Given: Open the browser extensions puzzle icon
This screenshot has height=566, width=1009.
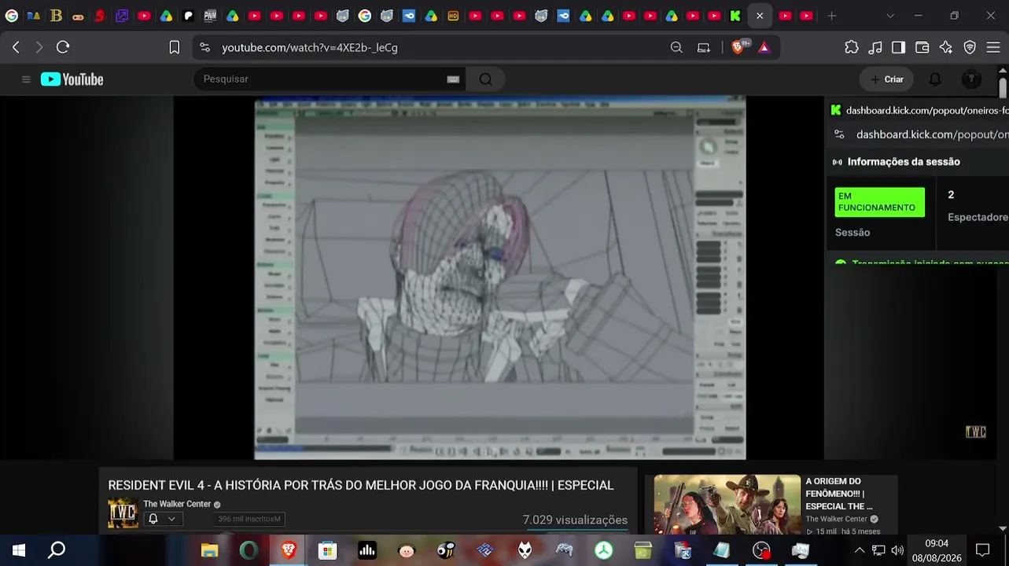Looking at the screenshot, I should click(852, 47).
